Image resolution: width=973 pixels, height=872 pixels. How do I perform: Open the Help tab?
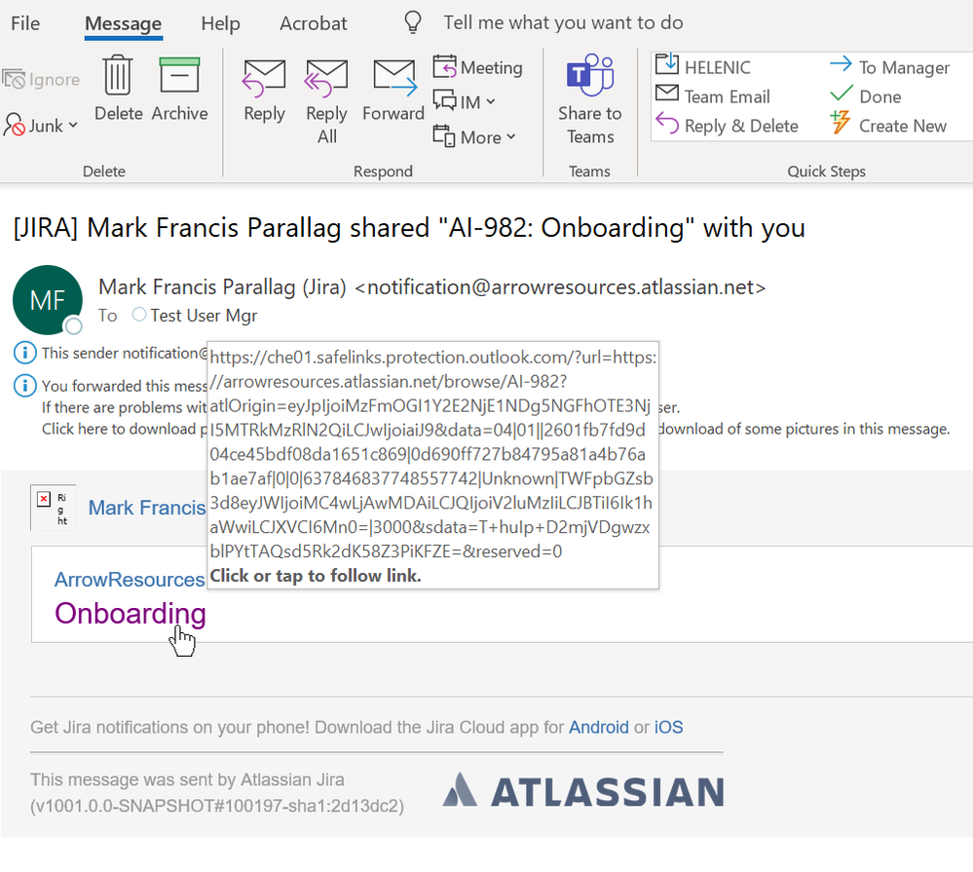(x=220, y=23)
